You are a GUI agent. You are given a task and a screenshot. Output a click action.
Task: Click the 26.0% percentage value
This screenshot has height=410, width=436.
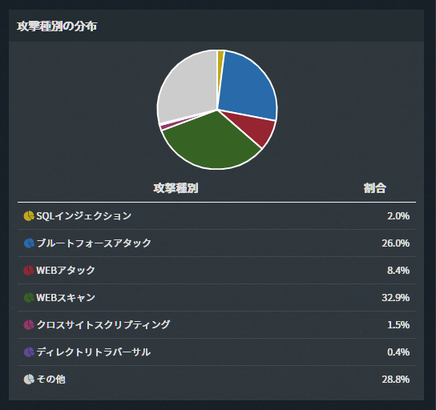click(x=396, y=243)
